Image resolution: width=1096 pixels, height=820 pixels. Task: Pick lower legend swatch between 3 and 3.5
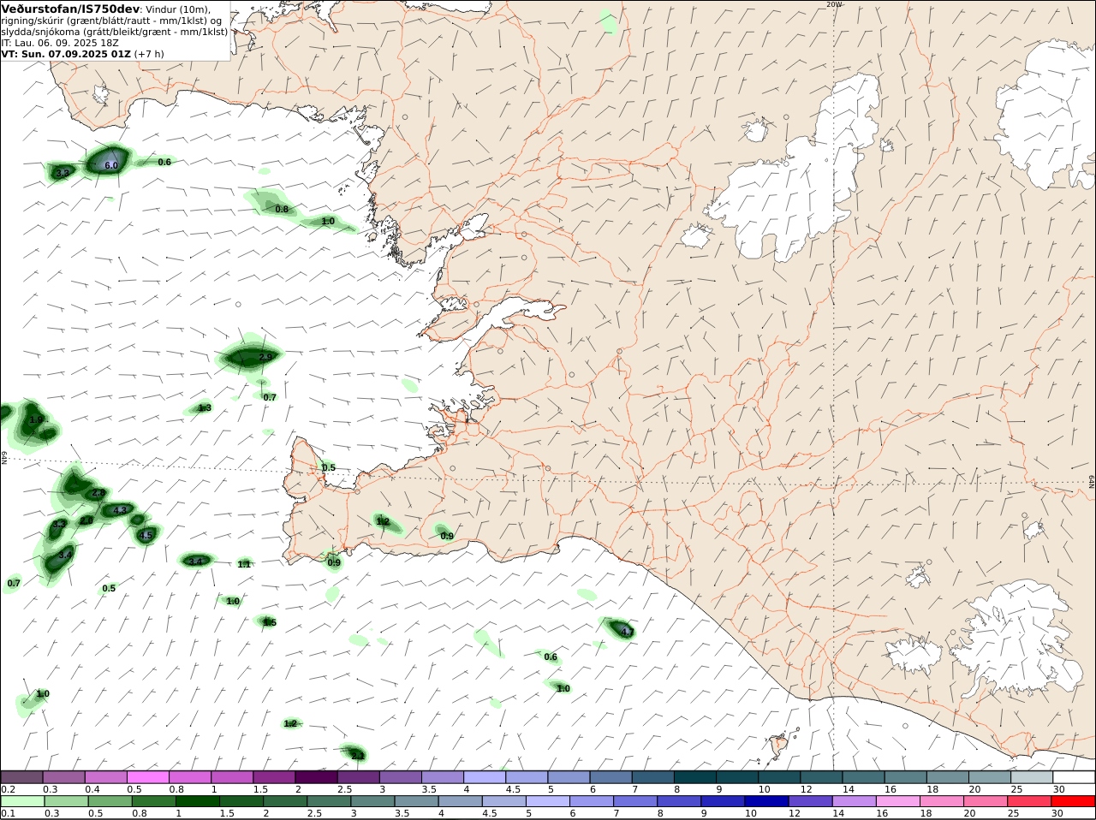[372, 801]
